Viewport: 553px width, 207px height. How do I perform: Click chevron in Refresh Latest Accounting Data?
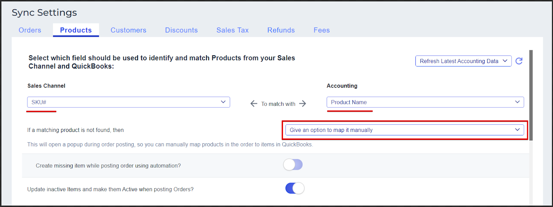point(505,61)
